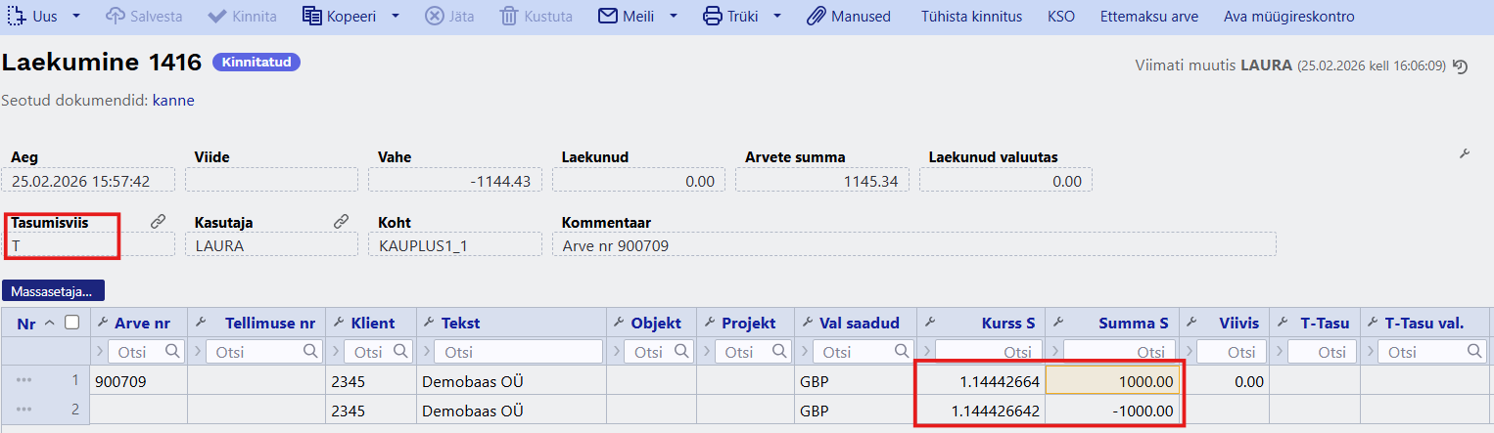Open the linked kanne document
1494x433 pixels.
173,101
